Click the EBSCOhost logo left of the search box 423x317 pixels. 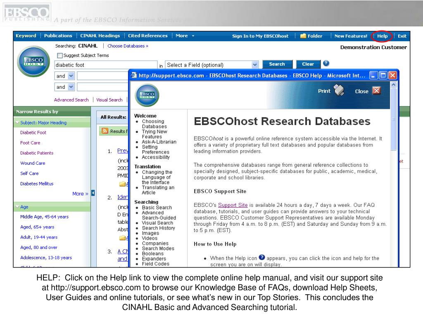pos(33,61)
